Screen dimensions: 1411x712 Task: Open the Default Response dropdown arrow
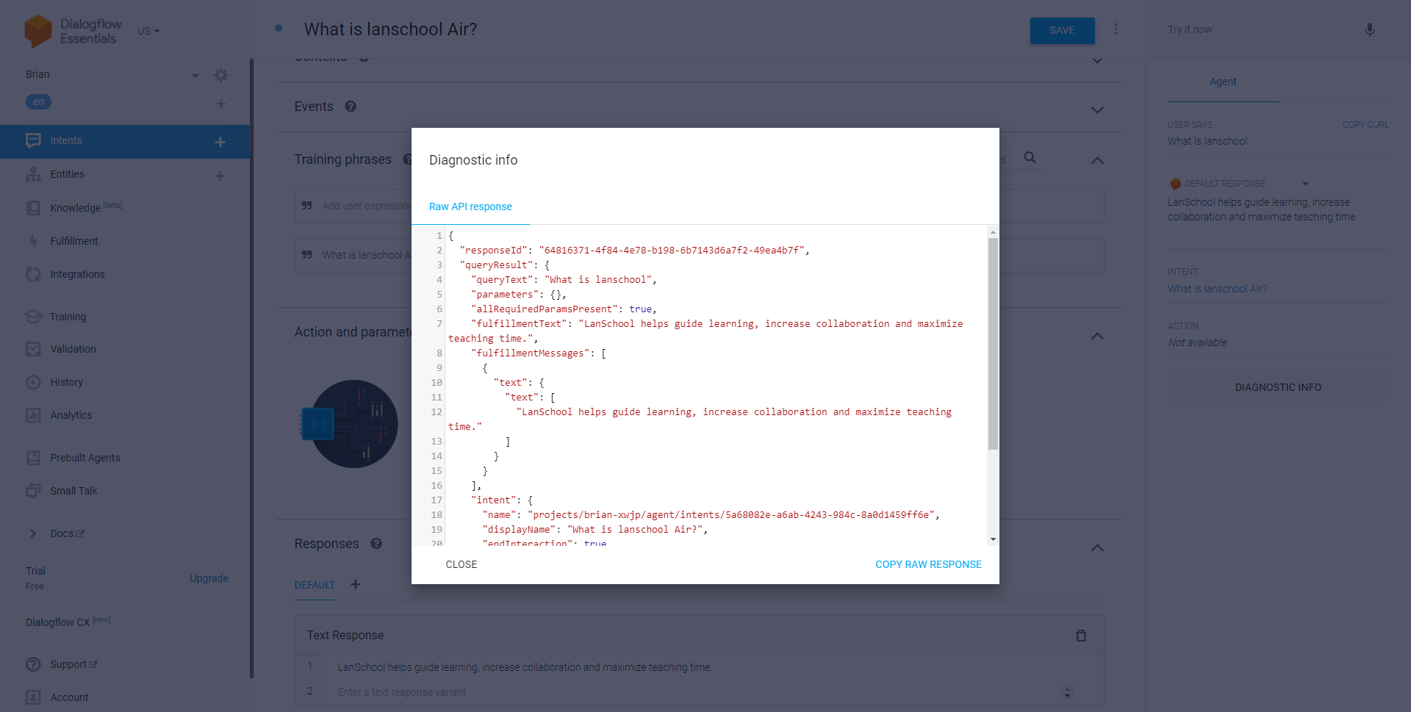[1305, 184]
